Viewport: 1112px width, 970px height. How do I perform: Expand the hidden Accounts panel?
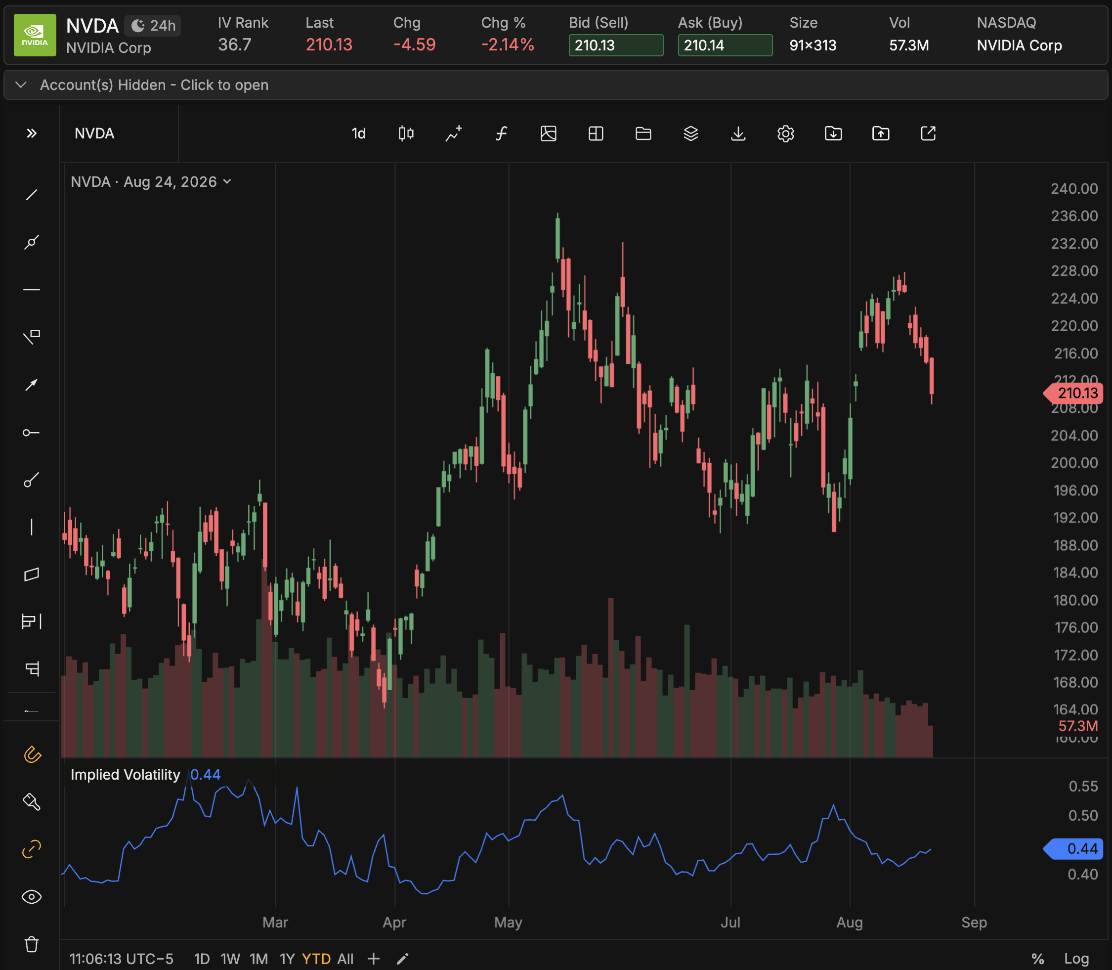(x=556, y=85)
